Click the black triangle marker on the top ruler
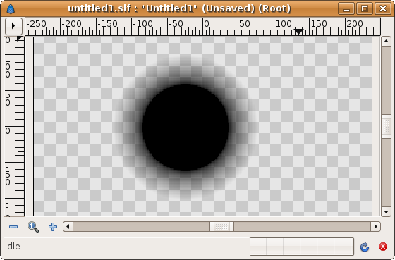This screenshot has height=260, width=395. [x=298, y=32]
